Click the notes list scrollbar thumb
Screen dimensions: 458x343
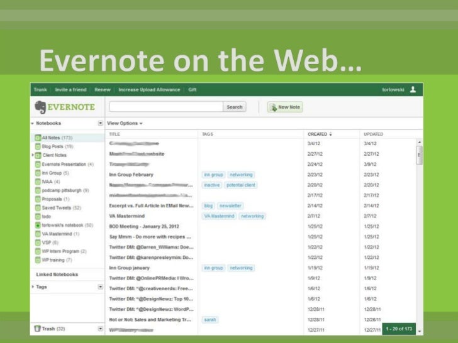point(420,155)
